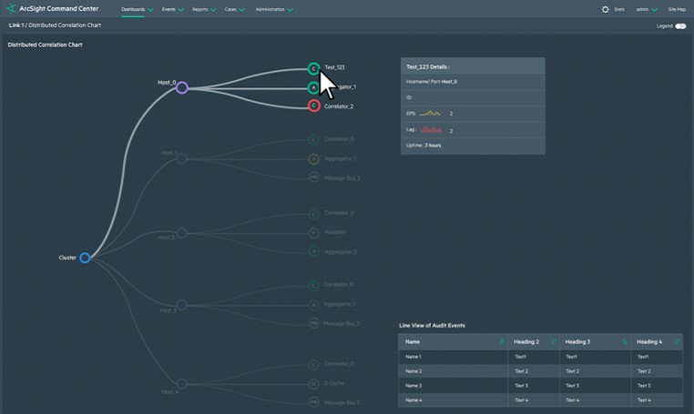This screenshot has width=694, height=414.
Task: Click the green Test_123 correlator node
Action: pyautogui.click(x=313, y=68)
